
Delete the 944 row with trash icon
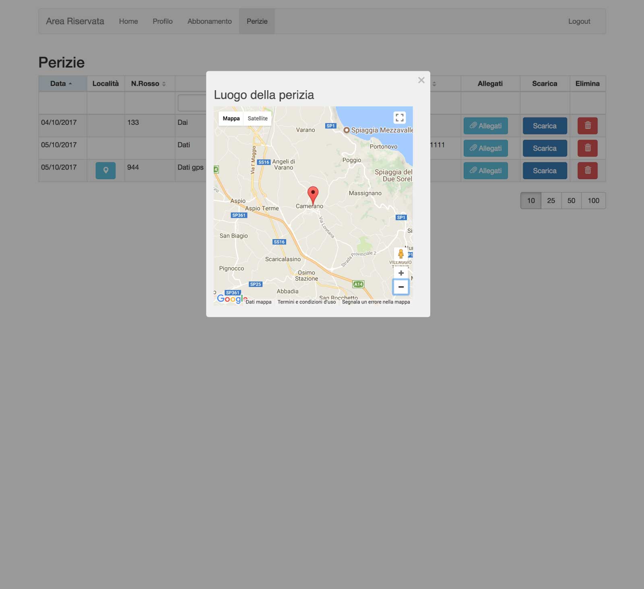(x=588, y=171)
